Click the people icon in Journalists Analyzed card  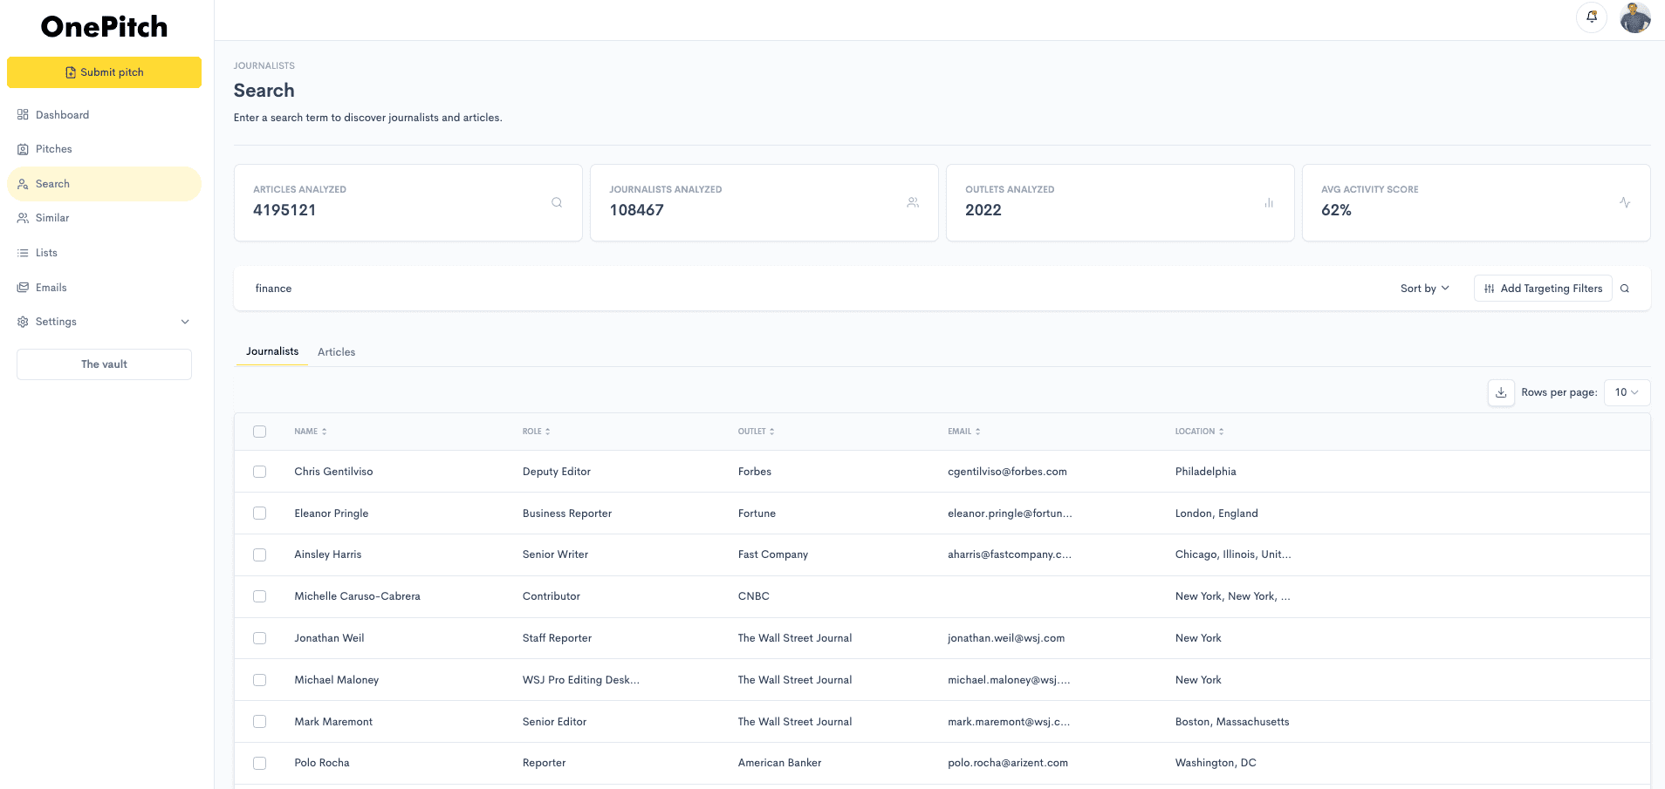click(x=913, y=202)
